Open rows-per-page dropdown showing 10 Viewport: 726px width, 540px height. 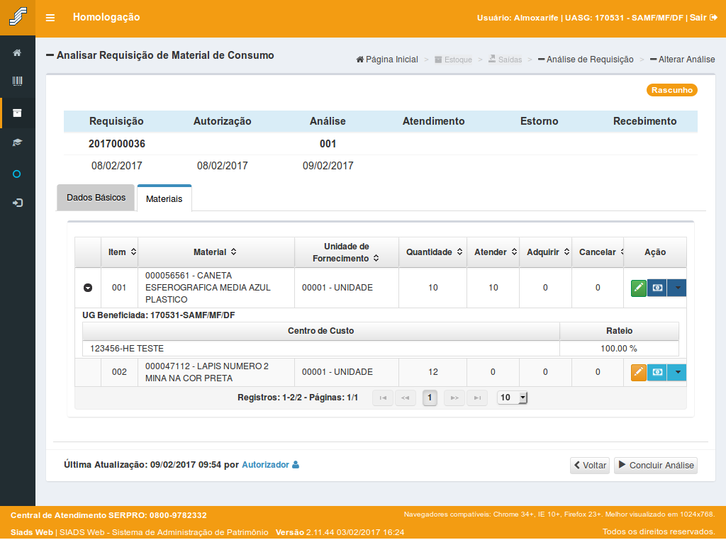pos(512,398)
